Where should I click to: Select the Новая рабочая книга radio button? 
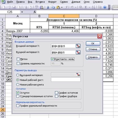pos(18,85)
